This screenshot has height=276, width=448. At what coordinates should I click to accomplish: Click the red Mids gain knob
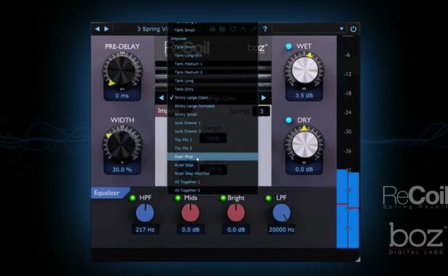(x=191, y=213)
